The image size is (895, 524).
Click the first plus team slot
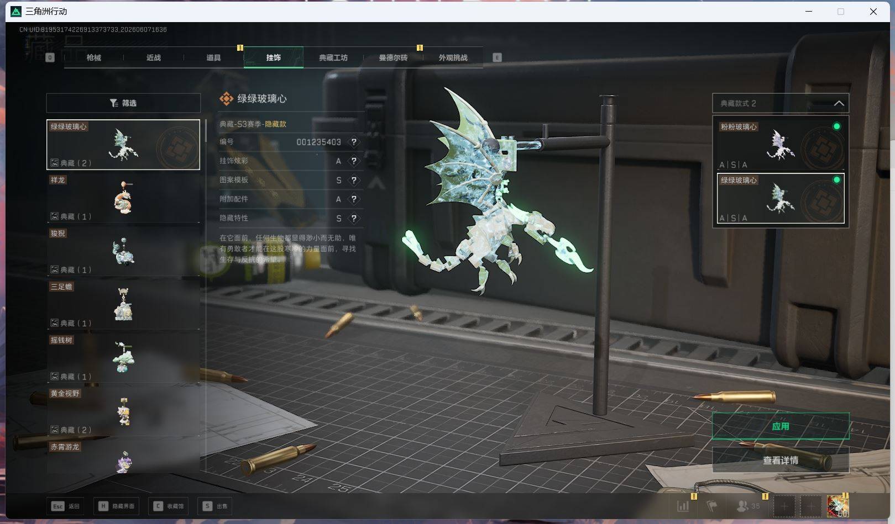[784, 506]
